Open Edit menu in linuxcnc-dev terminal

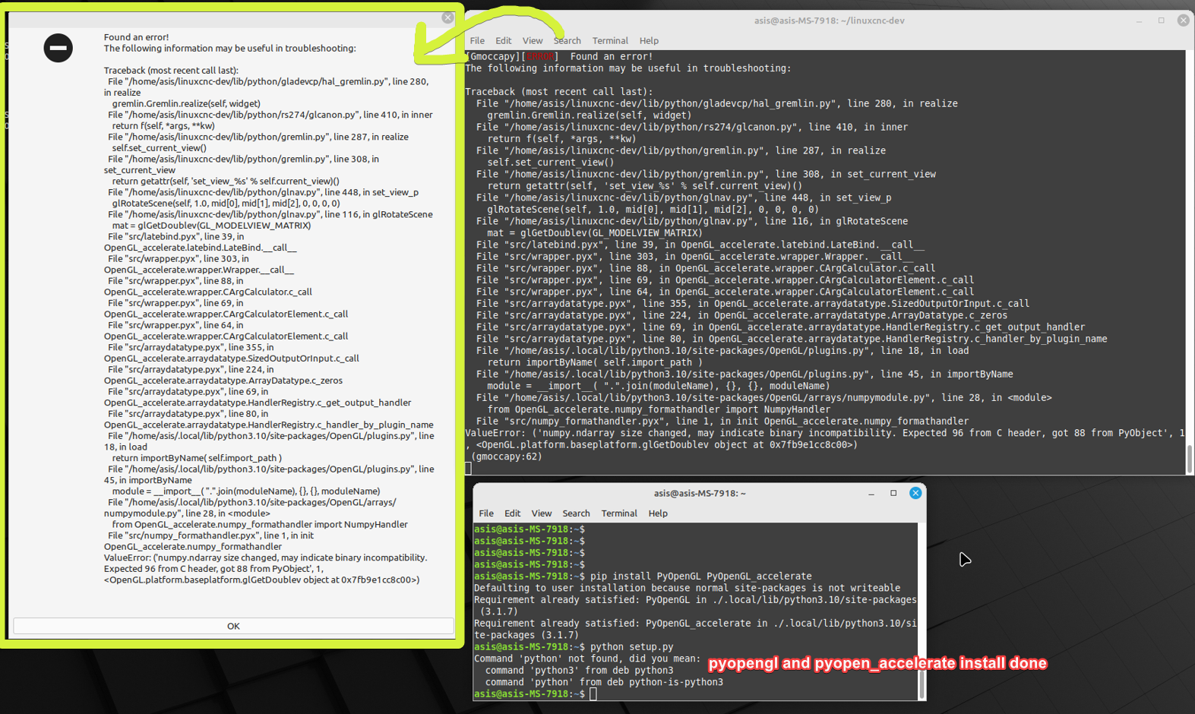pos(503,41)
